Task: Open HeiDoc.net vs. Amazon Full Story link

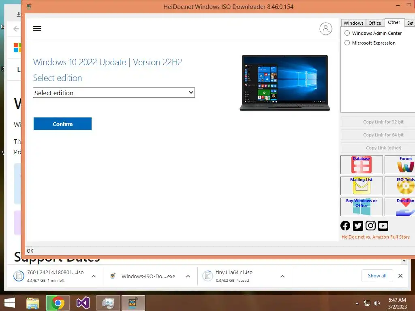Action: point(376,237)
